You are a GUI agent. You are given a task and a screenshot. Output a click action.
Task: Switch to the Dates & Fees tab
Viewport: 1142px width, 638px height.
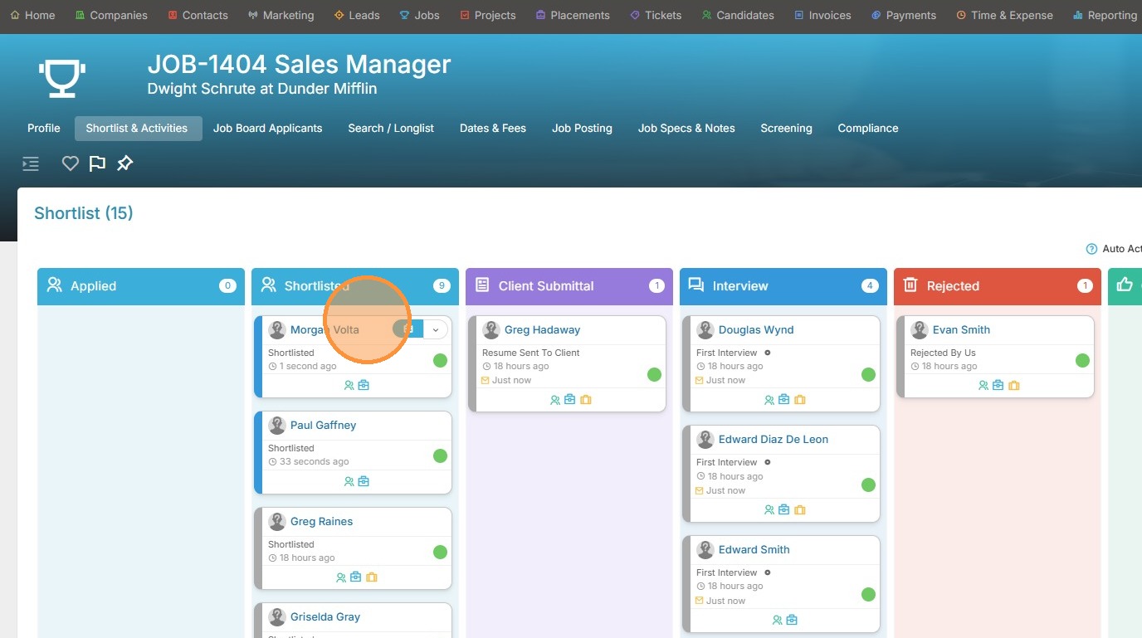tap(493, 129)
